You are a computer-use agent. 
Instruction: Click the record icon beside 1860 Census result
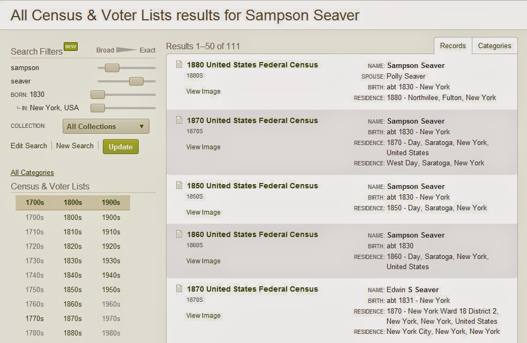(x=179, y=234)
